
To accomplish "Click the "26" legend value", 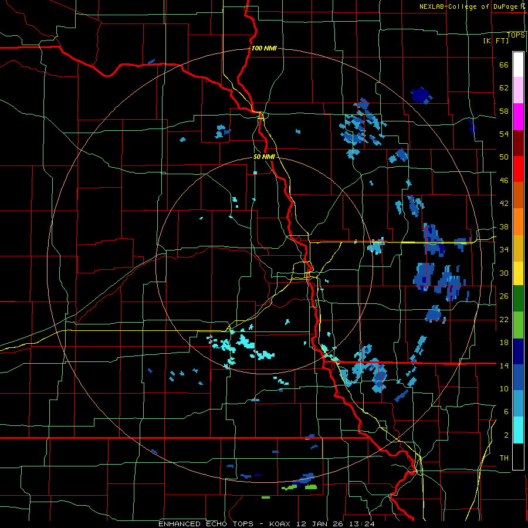I will pyautogui.click(x=504, y=296).
